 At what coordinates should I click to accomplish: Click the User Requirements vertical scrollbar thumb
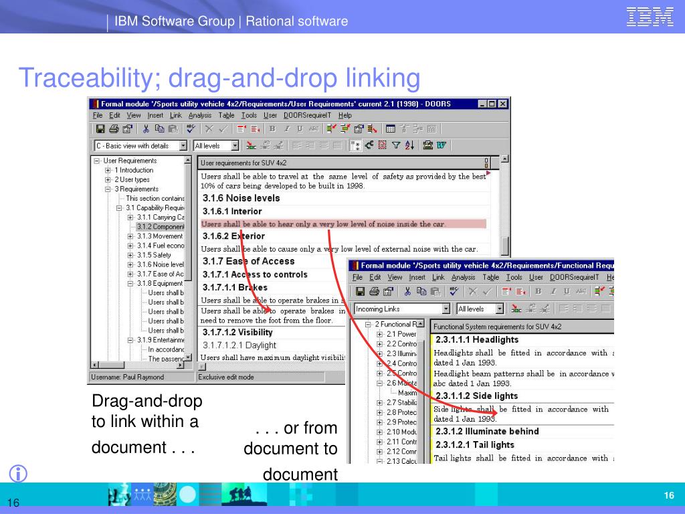(504, 246)
